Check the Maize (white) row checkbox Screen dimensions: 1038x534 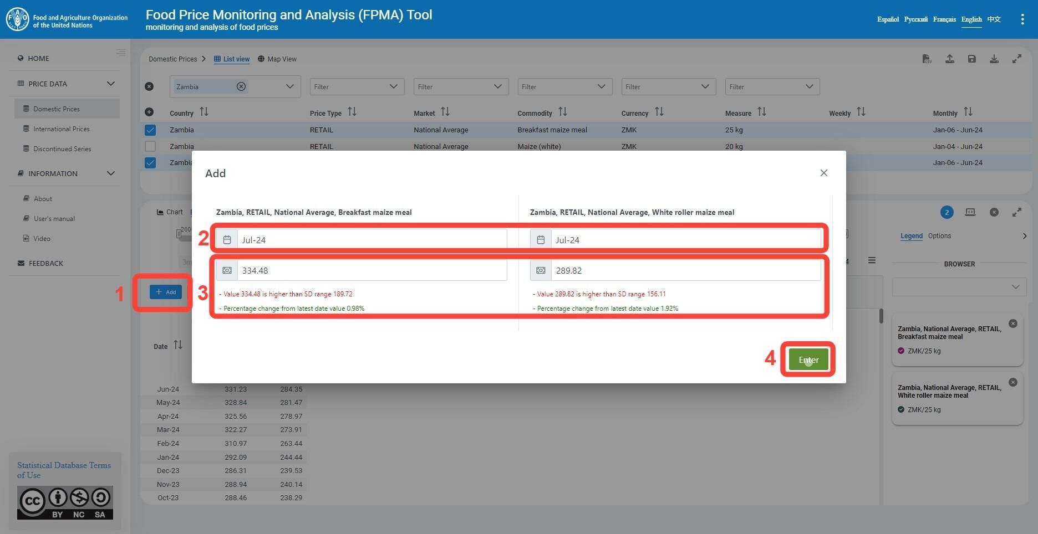(150, 146)
